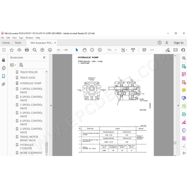The image size is (187, 187).
Task: Add document to starred with star icon
Action: (x=11, y=50)
